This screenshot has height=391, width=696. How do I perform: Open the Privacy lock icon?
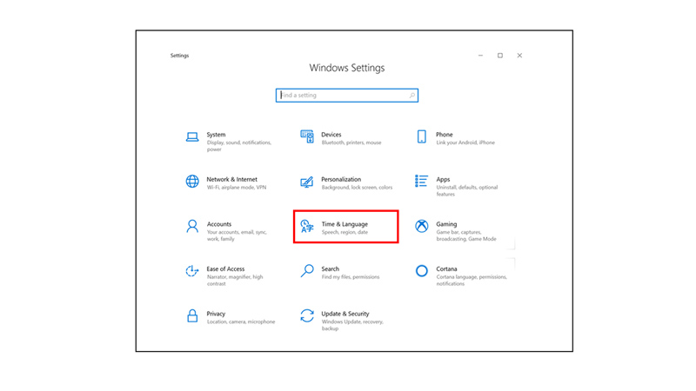pyautogui.click(x=192, y=315)
